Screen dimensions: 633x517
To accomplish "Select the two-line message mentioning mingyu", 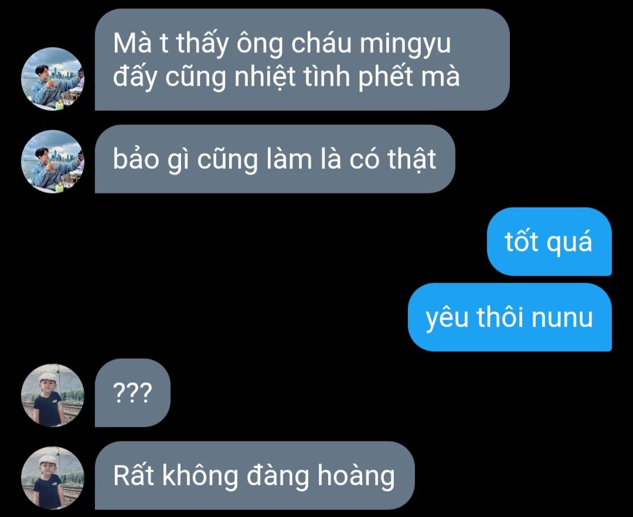I will (302, 59).
